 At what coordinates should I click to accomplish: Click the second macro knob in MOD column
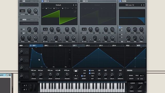pyautogui.click(x=21, y=59)
